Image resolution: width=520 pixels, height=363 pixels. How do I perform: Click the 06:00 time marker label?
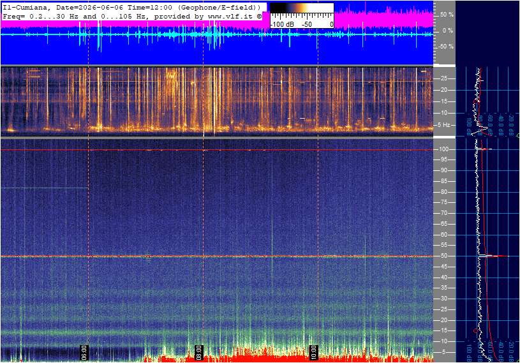[84, 352]
